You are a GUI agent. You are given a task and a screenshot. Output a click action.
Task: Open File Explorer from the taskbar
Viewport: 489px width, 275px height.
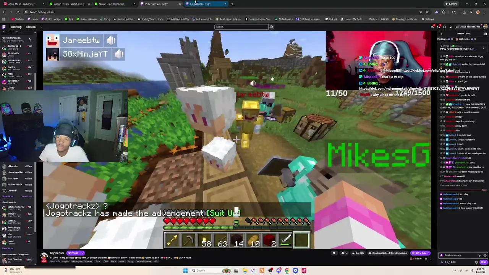pyautogui.click(x=245, y=270)
